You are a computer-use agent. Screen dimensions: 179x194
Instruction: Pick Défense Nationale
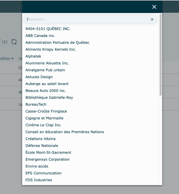(42, 146)
